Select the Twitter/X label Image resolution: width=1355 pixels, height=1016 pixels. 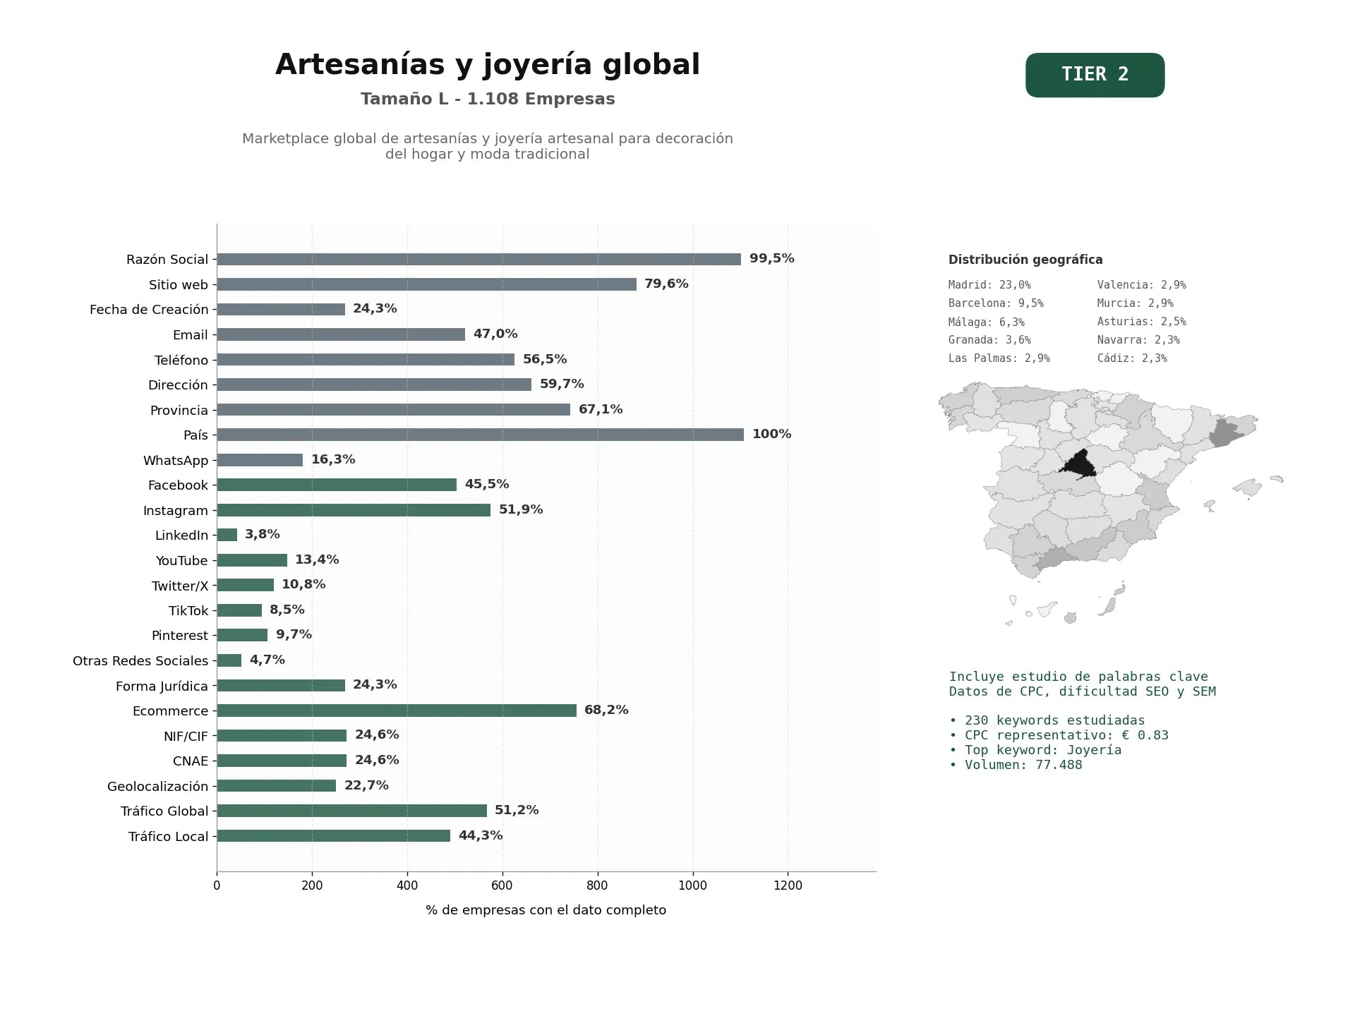180,586
